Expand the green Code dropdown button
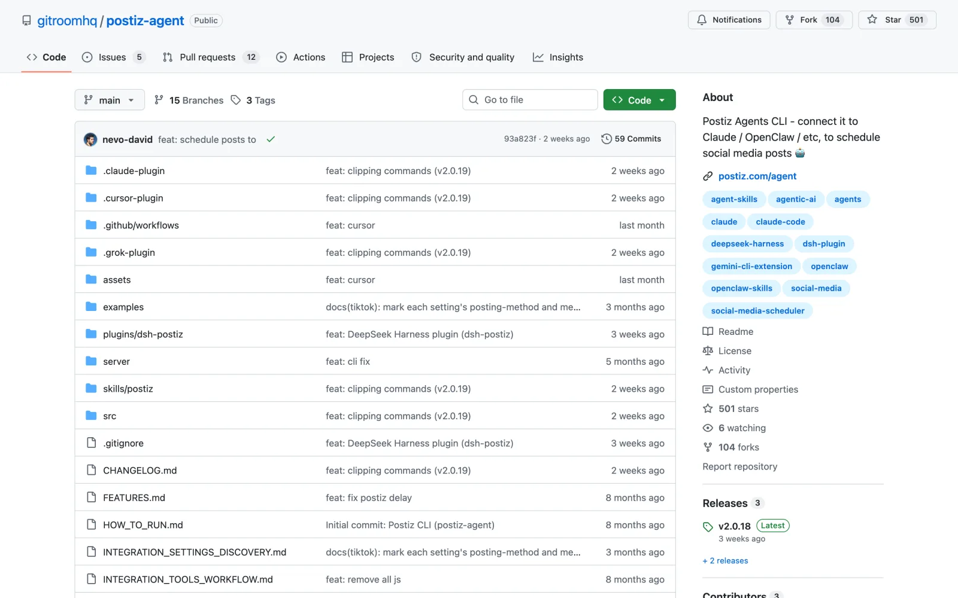This screenshot has height=598, width=958. (x=639, y=100)
